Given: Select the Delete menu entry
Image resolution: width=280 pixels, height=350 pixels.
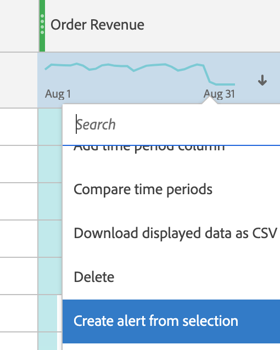Looking at the screenshot, I should [x=94, y=277].
